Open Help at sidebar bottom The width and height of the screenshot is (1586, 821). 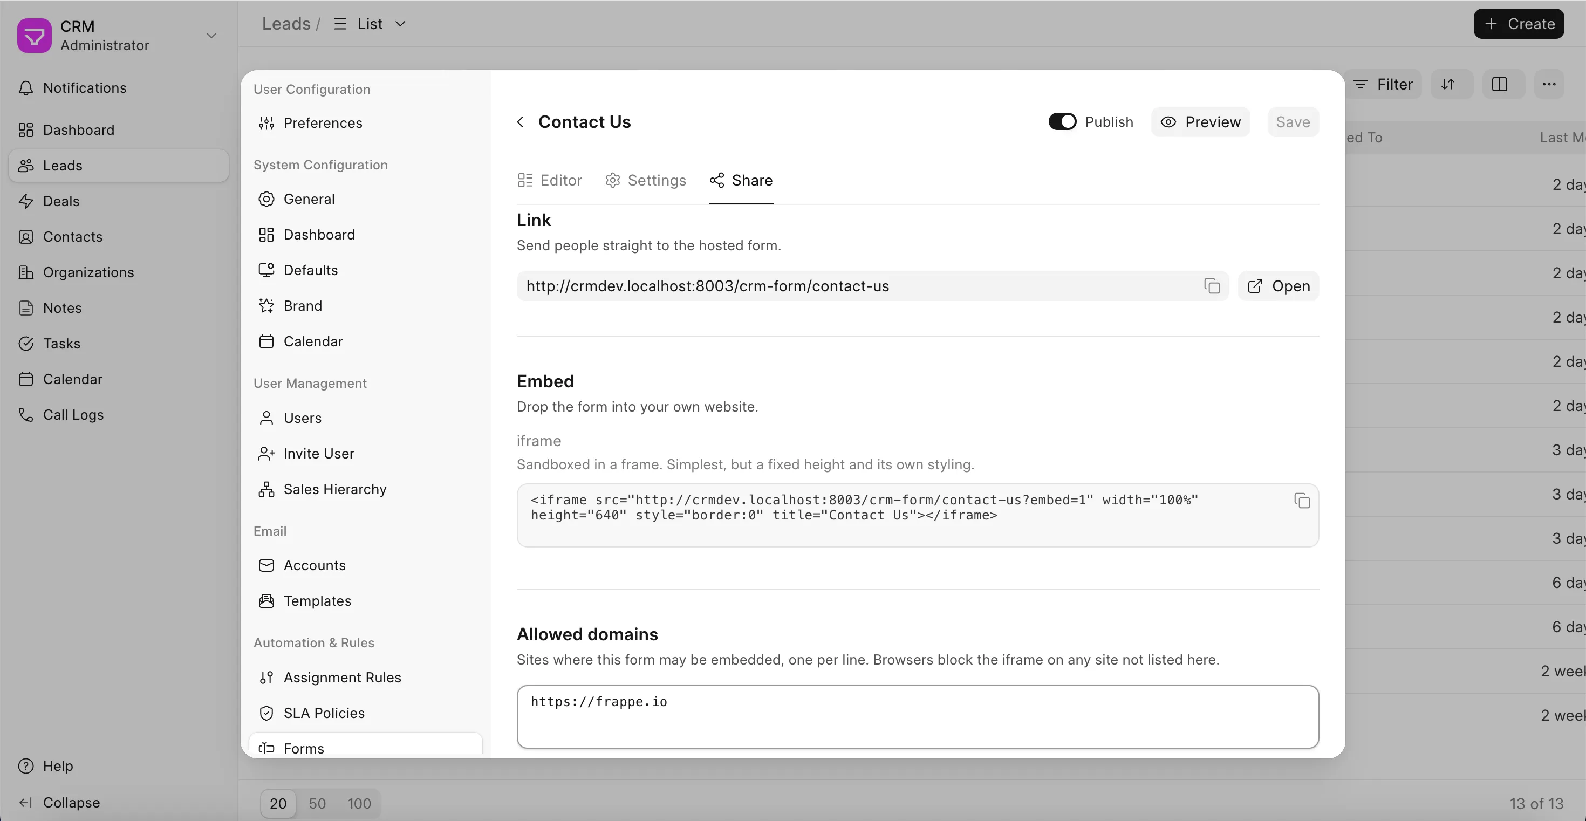point(118,766)
